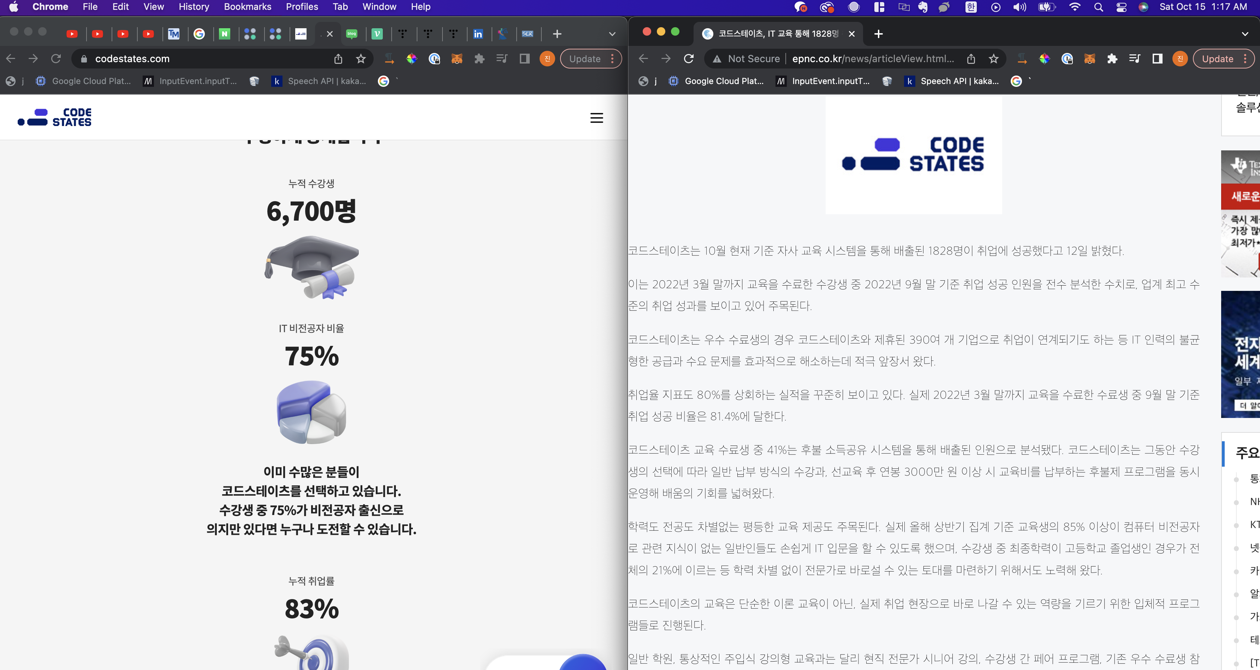Click the profile avatar in the right window

tap(1180, 59)
